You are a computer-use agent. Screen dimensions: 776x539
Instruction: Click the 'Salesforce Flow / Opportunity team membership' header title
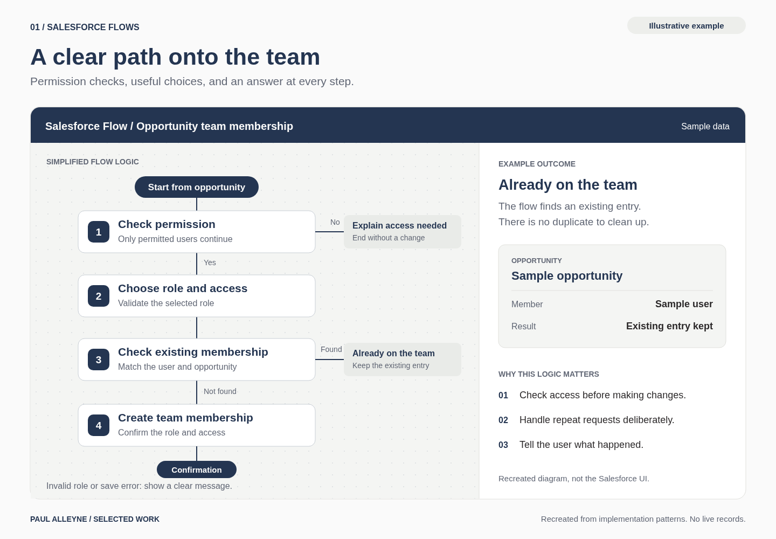tap(169, 126)
